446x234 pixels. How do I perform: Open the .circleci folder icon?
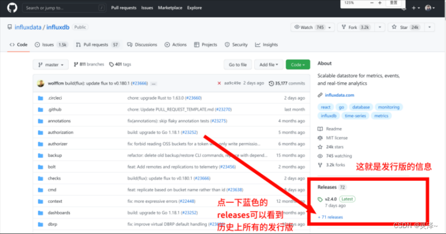click(41, 98)
